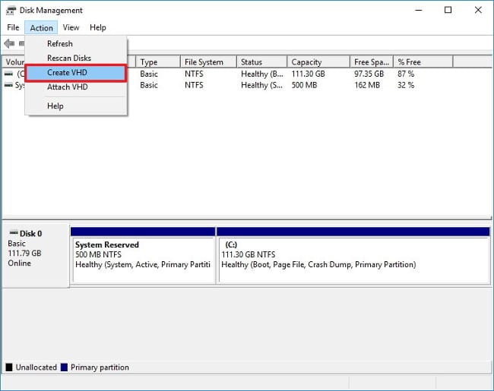Select the System Reserved partition block
Image resolution: width=494 pixels, height=391 pixels.
144,256
